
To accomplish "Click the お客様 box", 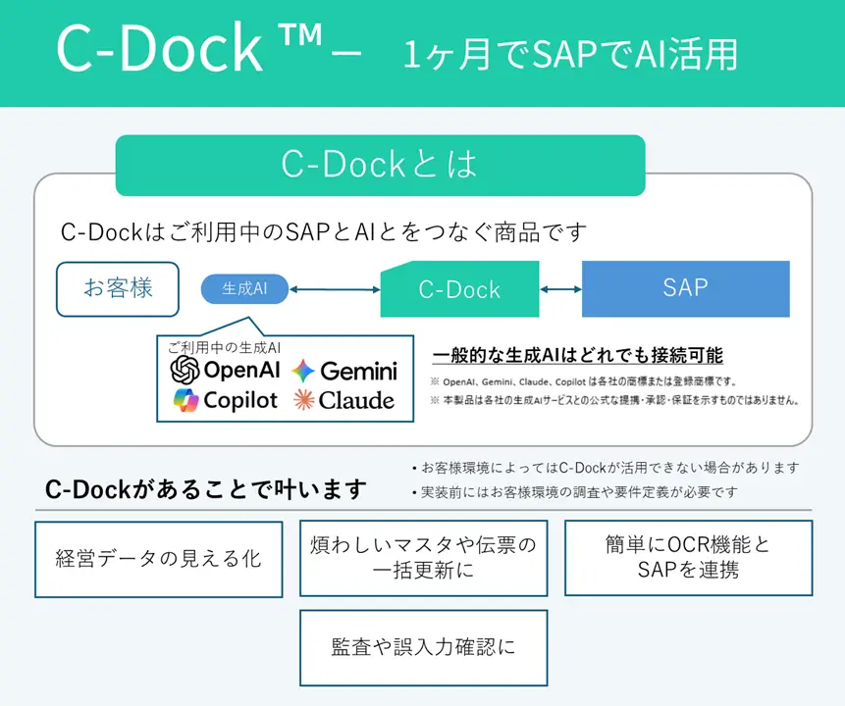I will click(118, 288).
